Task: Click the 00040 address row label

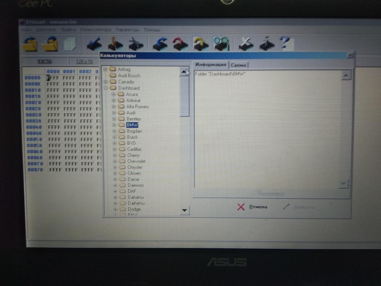Action: [x=33, y=127]
